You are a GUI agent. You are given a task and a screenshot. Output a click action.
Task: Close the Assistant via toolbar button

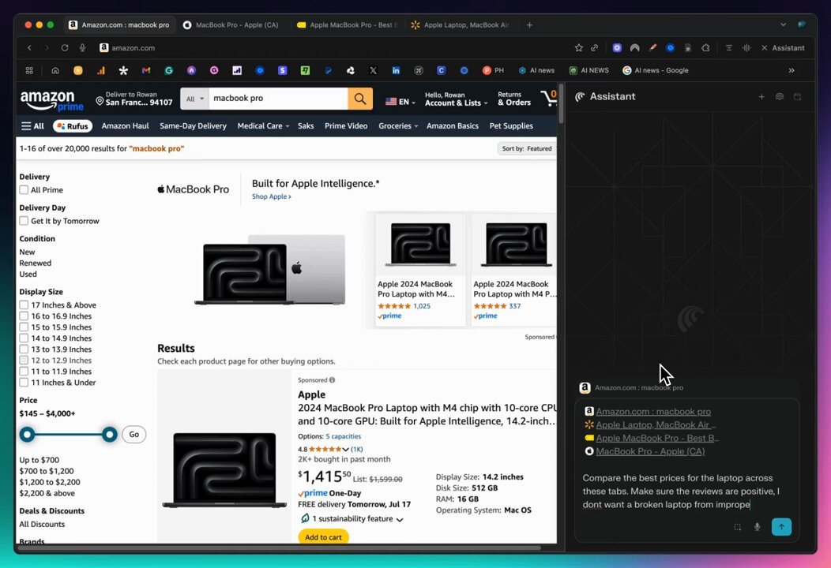783,47
